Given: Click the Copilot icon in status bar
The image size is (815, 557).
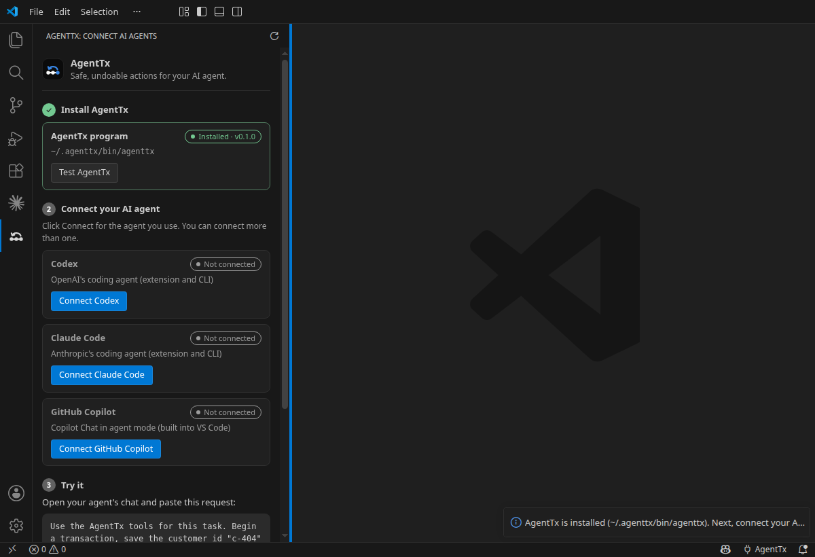Looking at the screenshot, I should [725, 550].
